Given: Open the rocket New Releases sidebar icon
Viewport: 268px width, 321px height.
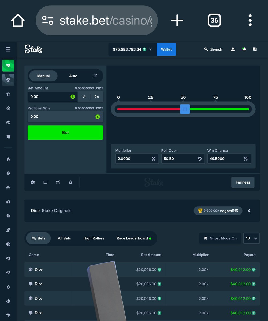Looking at the screenshot, I should coord(8,230).
